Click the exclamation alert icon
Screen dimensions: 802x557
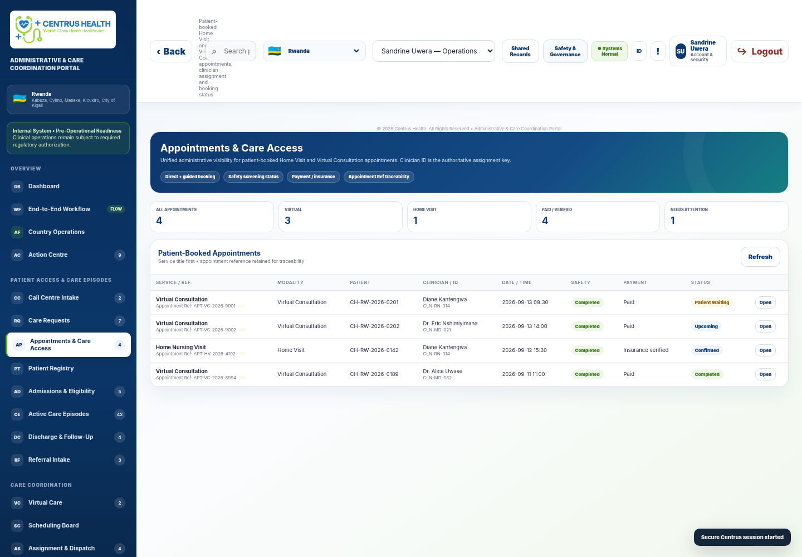658,51
